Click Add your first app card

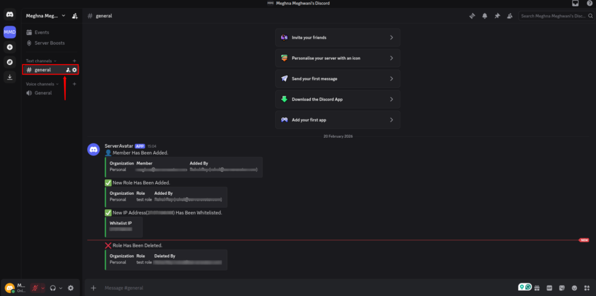point(338,120)
